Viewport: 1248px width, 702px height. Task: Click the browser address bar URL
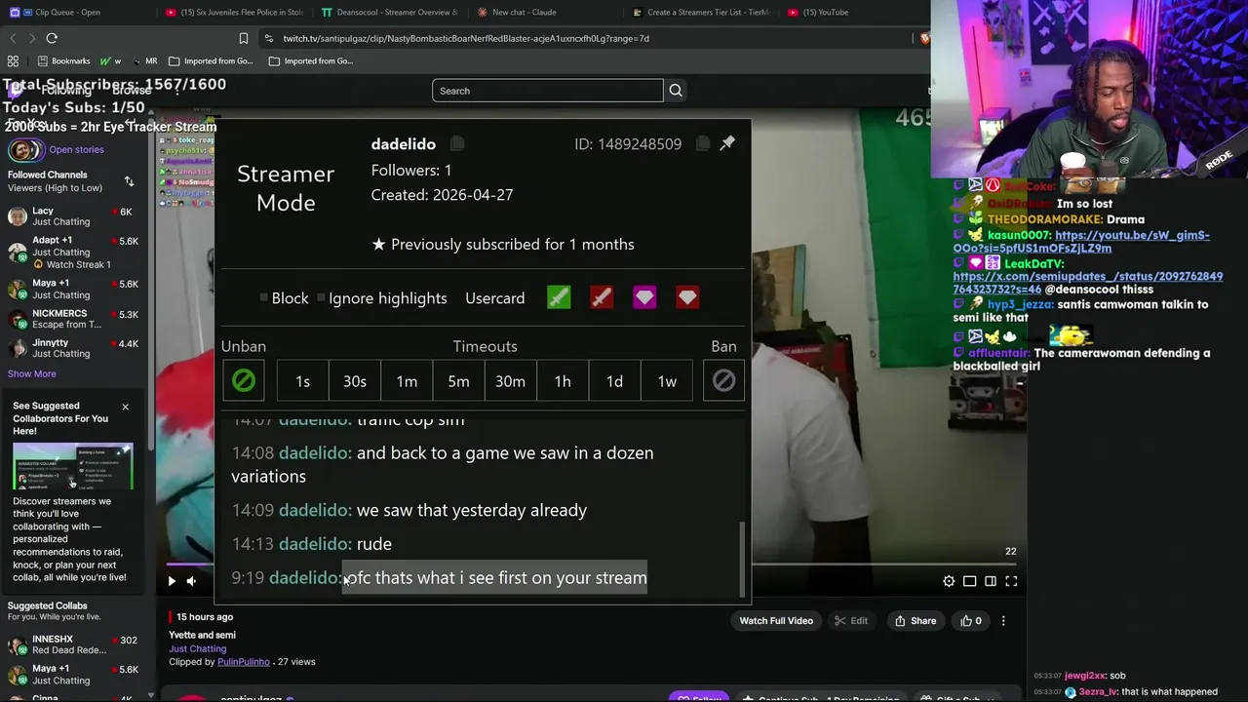(466, 38)
